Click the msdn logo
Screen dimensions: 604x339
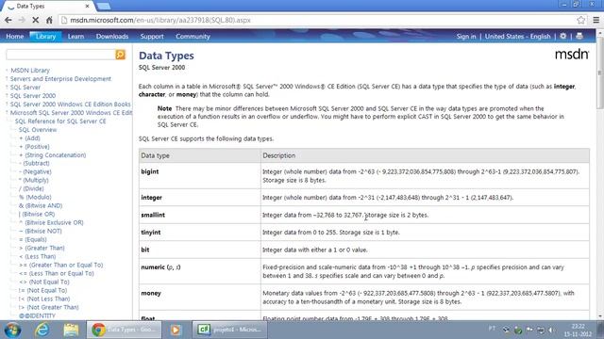pyautogui.click(x=572, y=55)
